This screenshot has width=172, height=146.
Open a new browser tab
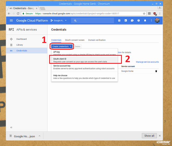pos(42,8)
